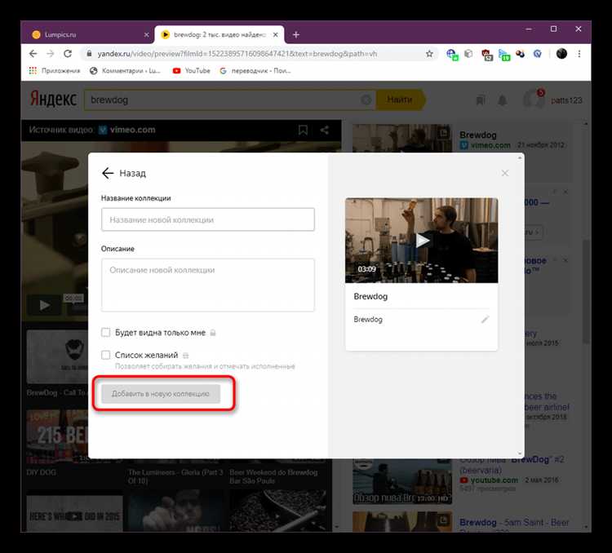This screenshot has width=612, height=553.
Task: Click the grey cube extension icon
Action: (x=468, y=54)
